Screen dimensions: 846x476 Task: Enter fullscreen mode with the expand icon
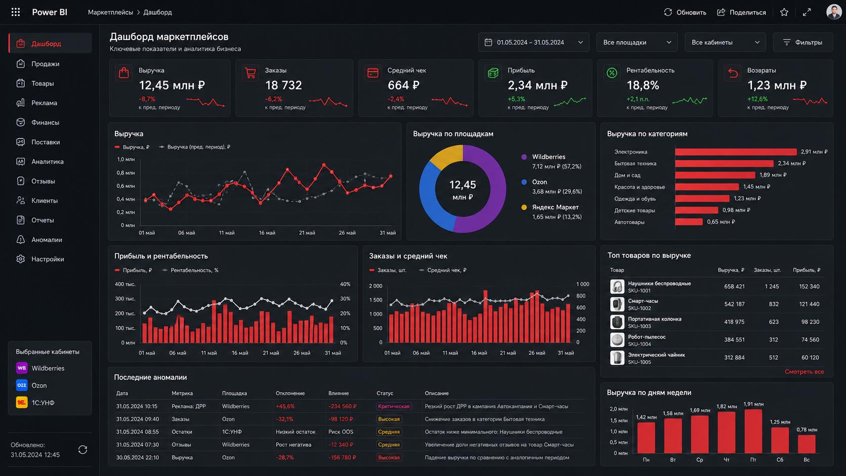807,12
